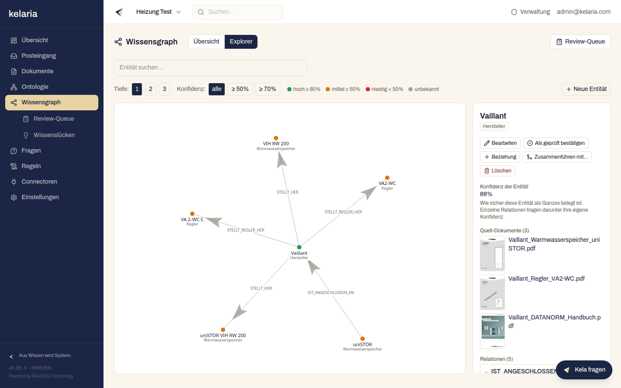The width and height of the screenshot is (621, 388).
Task: Click the Vaillant_DATANORM_Handbuch.pdf file name
Action: coord(555,322)
